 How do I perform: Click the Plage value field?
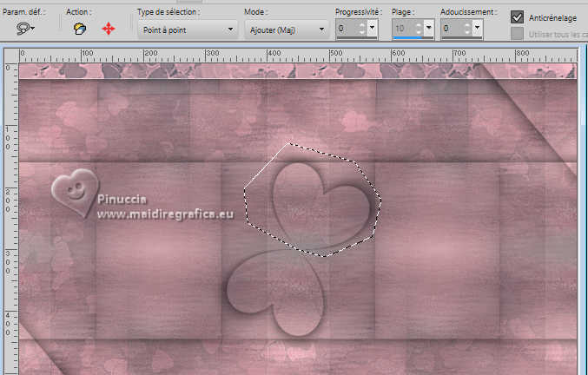coord(403,28)
